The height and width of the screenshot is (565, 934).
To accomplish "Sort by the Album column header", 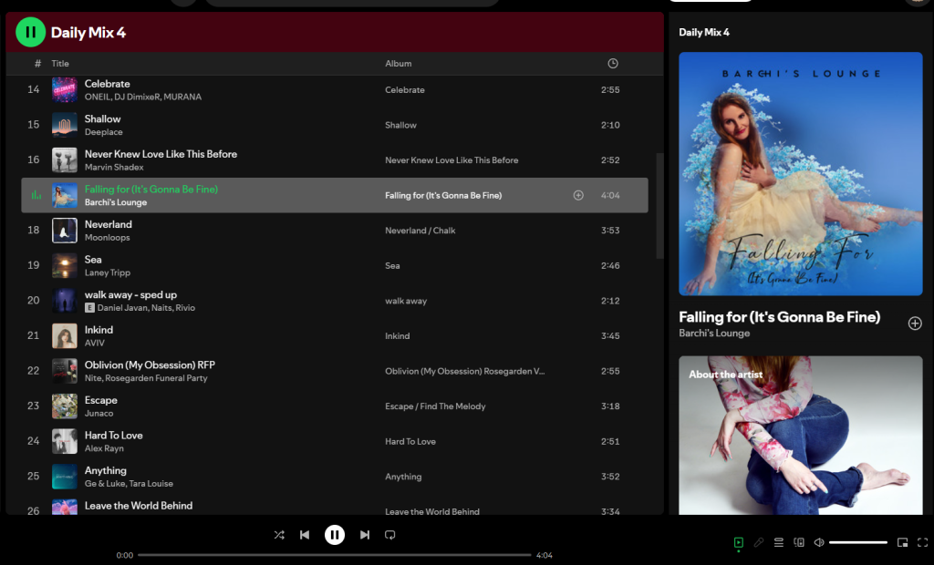I will [x=398, y=63].
